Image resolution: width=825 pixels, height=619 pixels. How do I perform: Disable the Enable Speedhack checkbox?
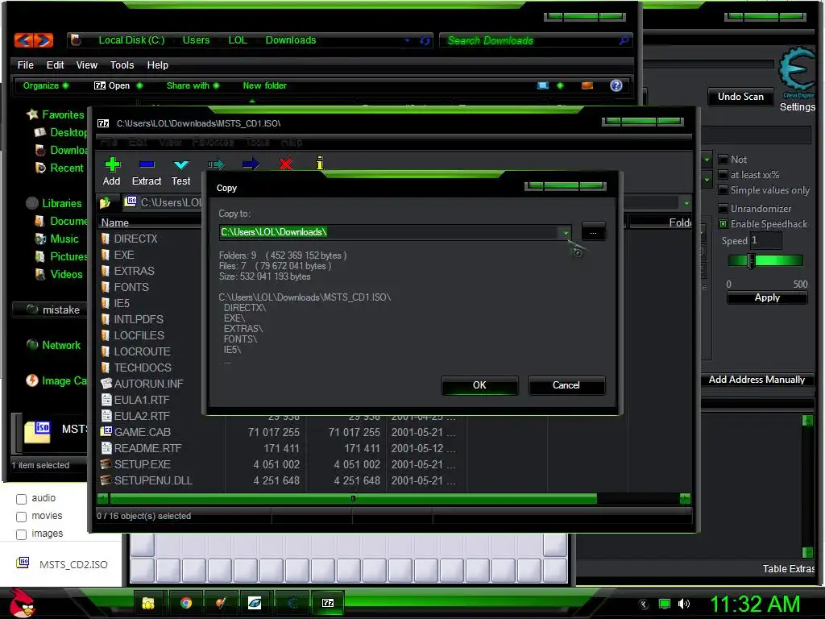pos(723,224)
